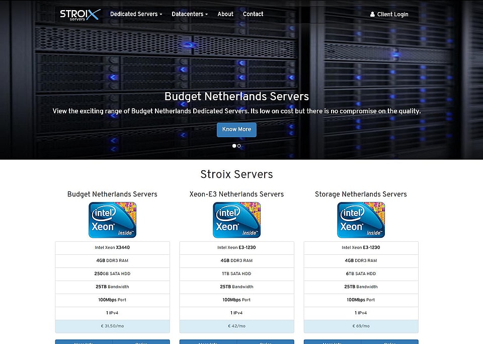This screenshot has width=483, height=344.
Task: Switch to the second carousel slide dot
Action: tap(239, 146)
